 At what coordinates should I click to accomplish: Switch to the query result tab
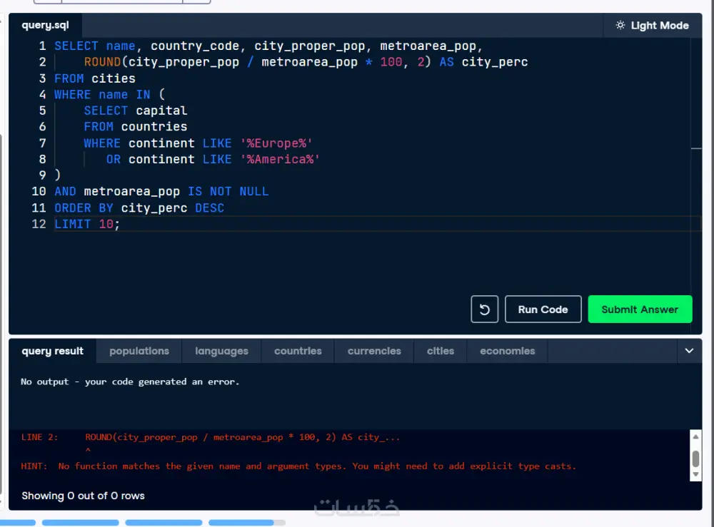pos(52,351)
